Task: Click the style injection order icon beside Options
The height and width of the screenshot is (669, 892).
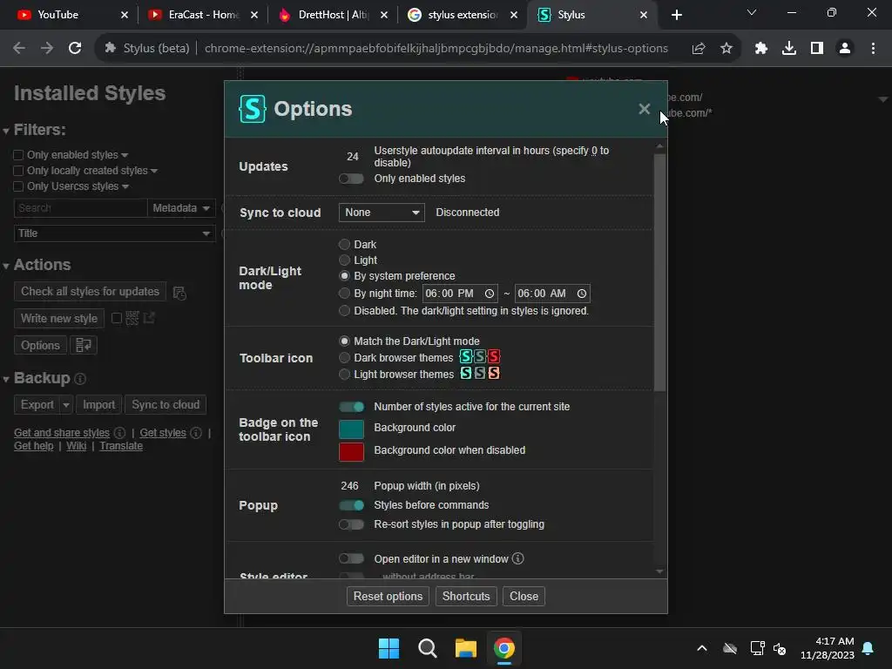Action: [x=84, y=345]
